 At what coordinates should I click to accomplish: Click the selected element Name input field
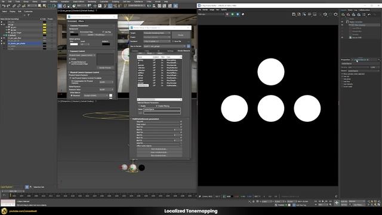pyautogui.click(x=162, y=109)
